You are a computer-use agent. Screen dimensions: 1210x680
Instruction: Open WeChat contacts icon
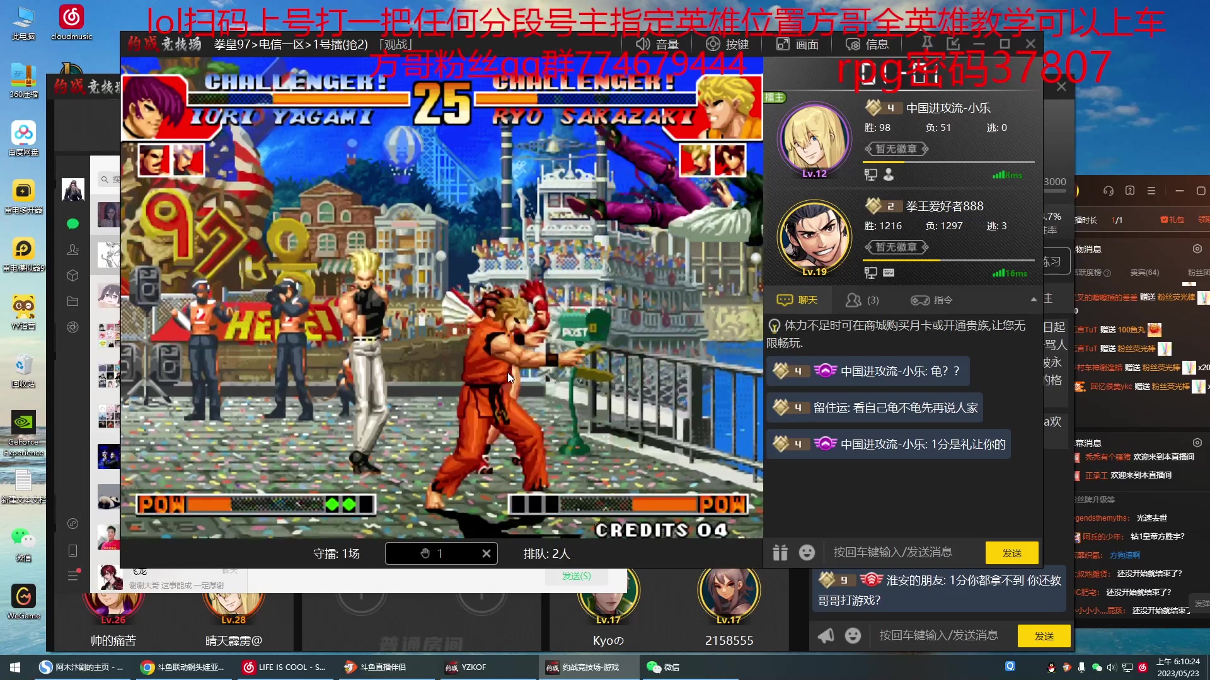coord(72,249)
